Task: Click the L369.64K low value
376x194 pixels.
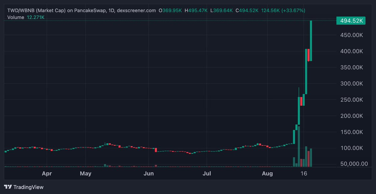Action: point(222,10)
